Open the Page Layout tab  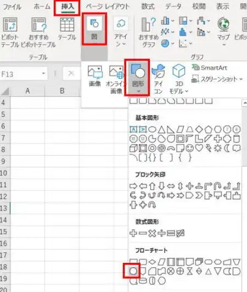click(108, 7)
